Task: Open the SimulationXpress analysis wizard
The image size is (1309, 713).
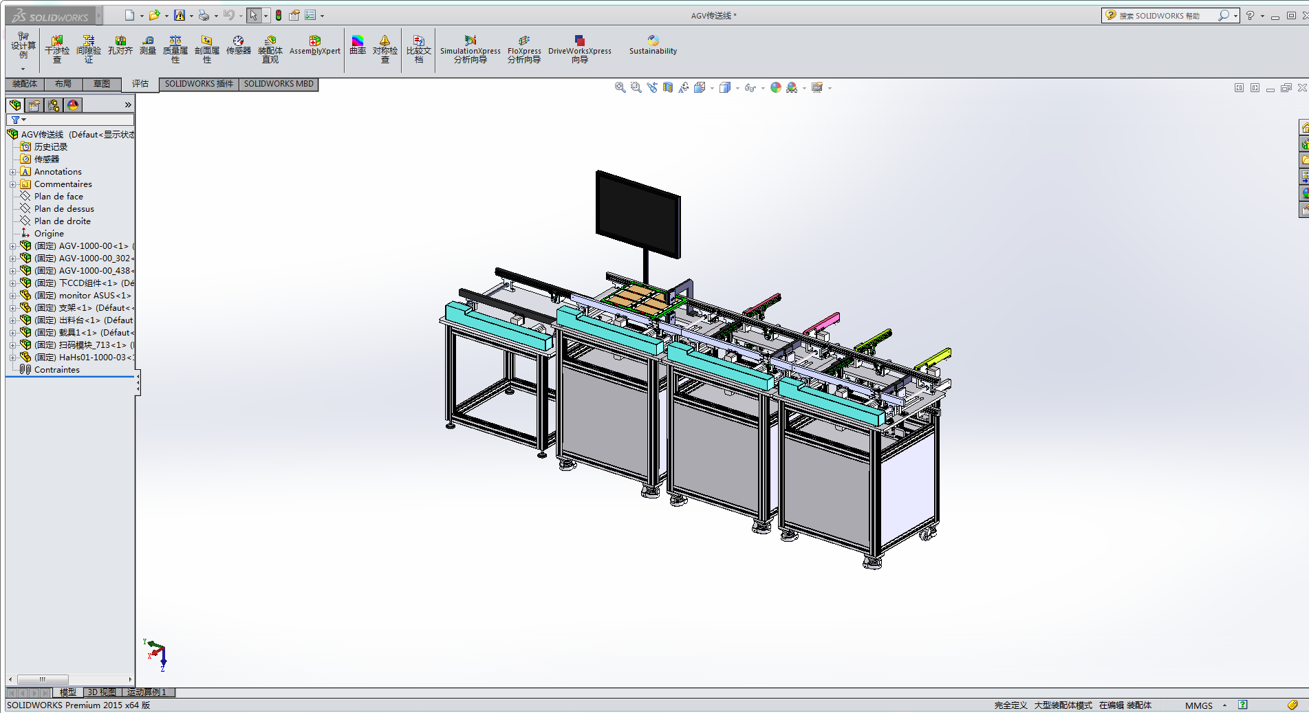Action: 470,49
